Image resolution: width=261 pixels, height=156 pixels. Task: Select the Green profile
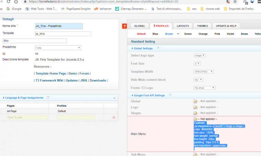188,34
